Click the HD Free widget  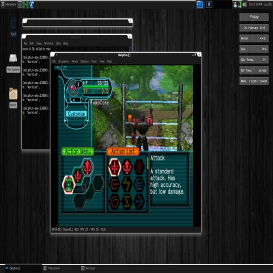(x=254, y=70)
